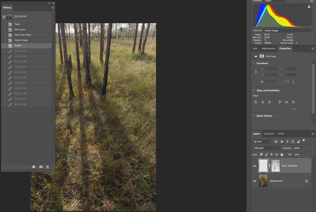Open the histogram Channel dropdown
The height and width of the screenshot is (212, 316).
276,1
